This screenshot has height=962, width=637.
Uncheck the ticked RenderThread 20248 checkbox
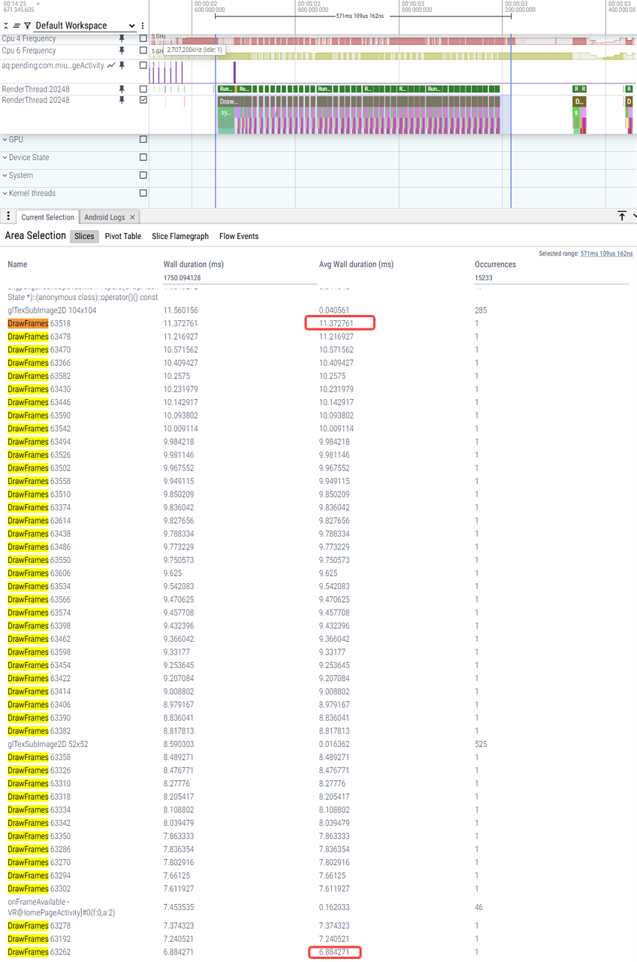click(x=143, y=100)
